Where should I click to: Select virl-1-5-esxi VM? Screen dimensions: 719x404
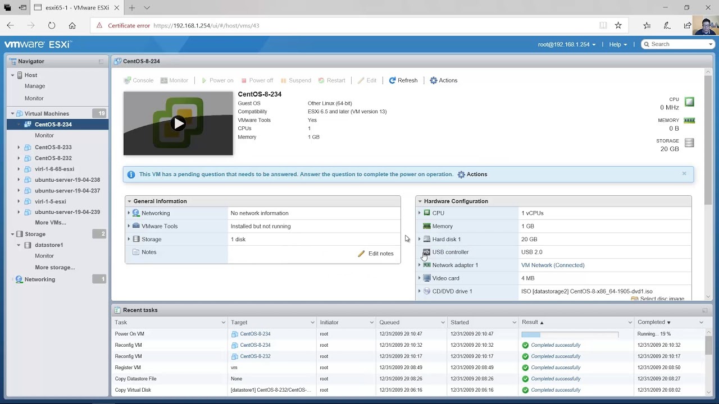click(51, 201)
